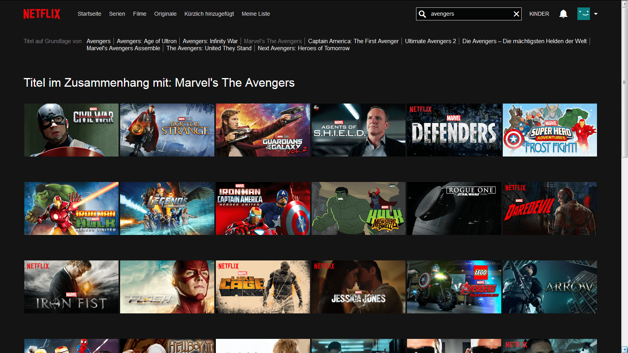
Task: Open The Flash title card
Action: pyautogui.click(x=167, y=287)
